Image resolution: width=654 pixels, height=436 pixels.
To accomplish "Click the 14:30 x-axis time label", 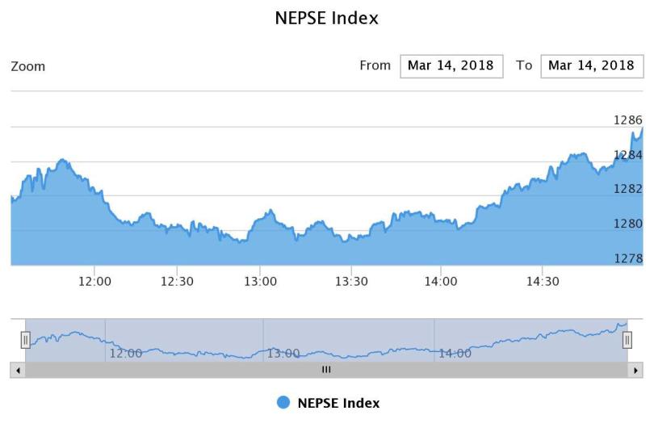I will coord(543,282).
